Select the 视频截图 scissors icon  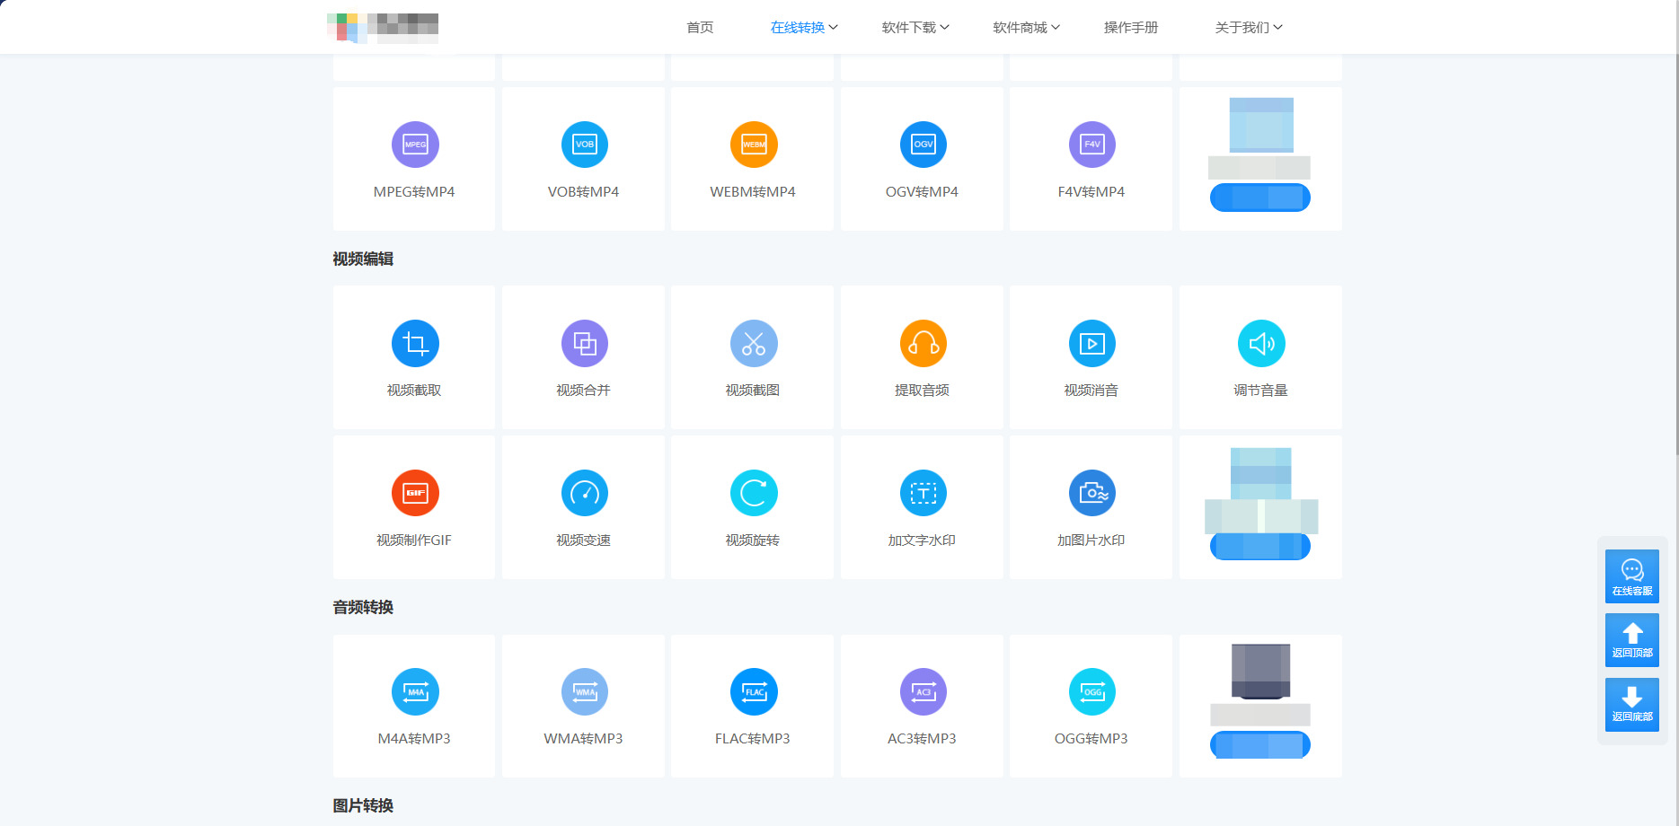pyautogui.click(x=754, y=343)
